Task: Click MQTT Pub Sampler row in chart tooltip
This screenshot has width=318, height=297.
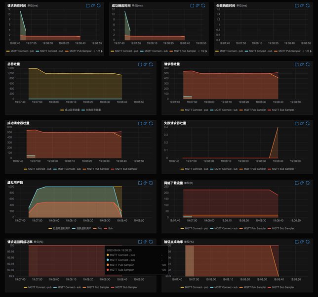Action: pyautogui.click(x=136, y=265)
